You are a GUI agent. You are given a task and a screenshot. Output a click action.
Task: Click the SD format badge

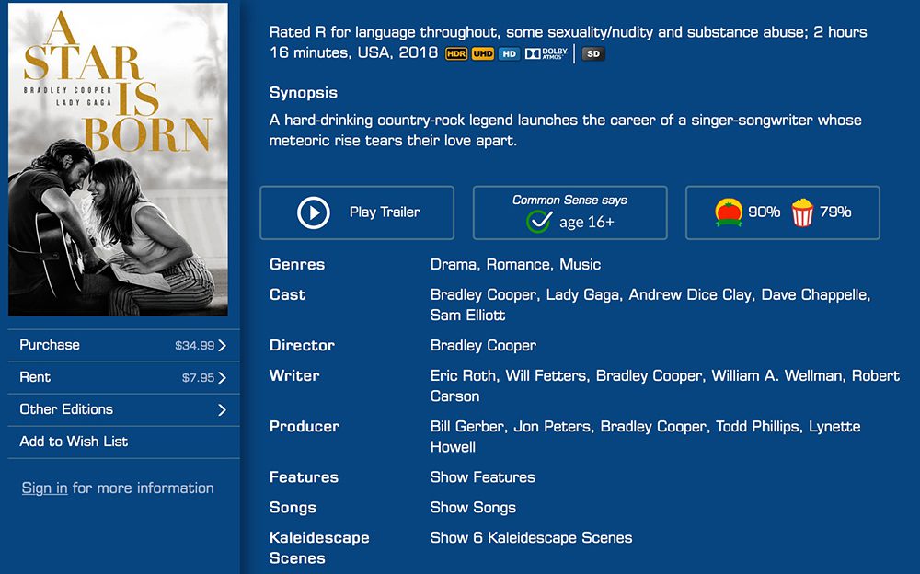point(593,54)
